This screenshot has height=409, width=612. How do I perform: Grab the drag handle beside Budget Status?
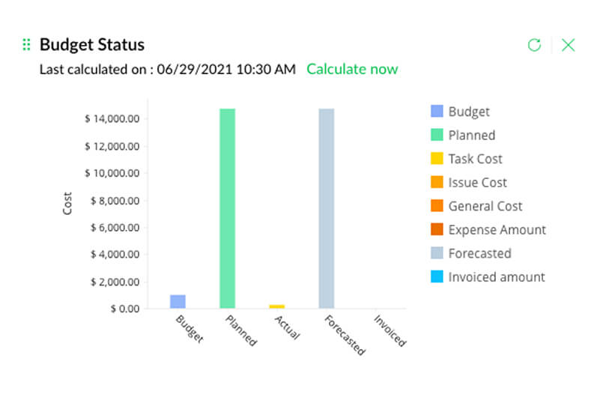[27, 45]
